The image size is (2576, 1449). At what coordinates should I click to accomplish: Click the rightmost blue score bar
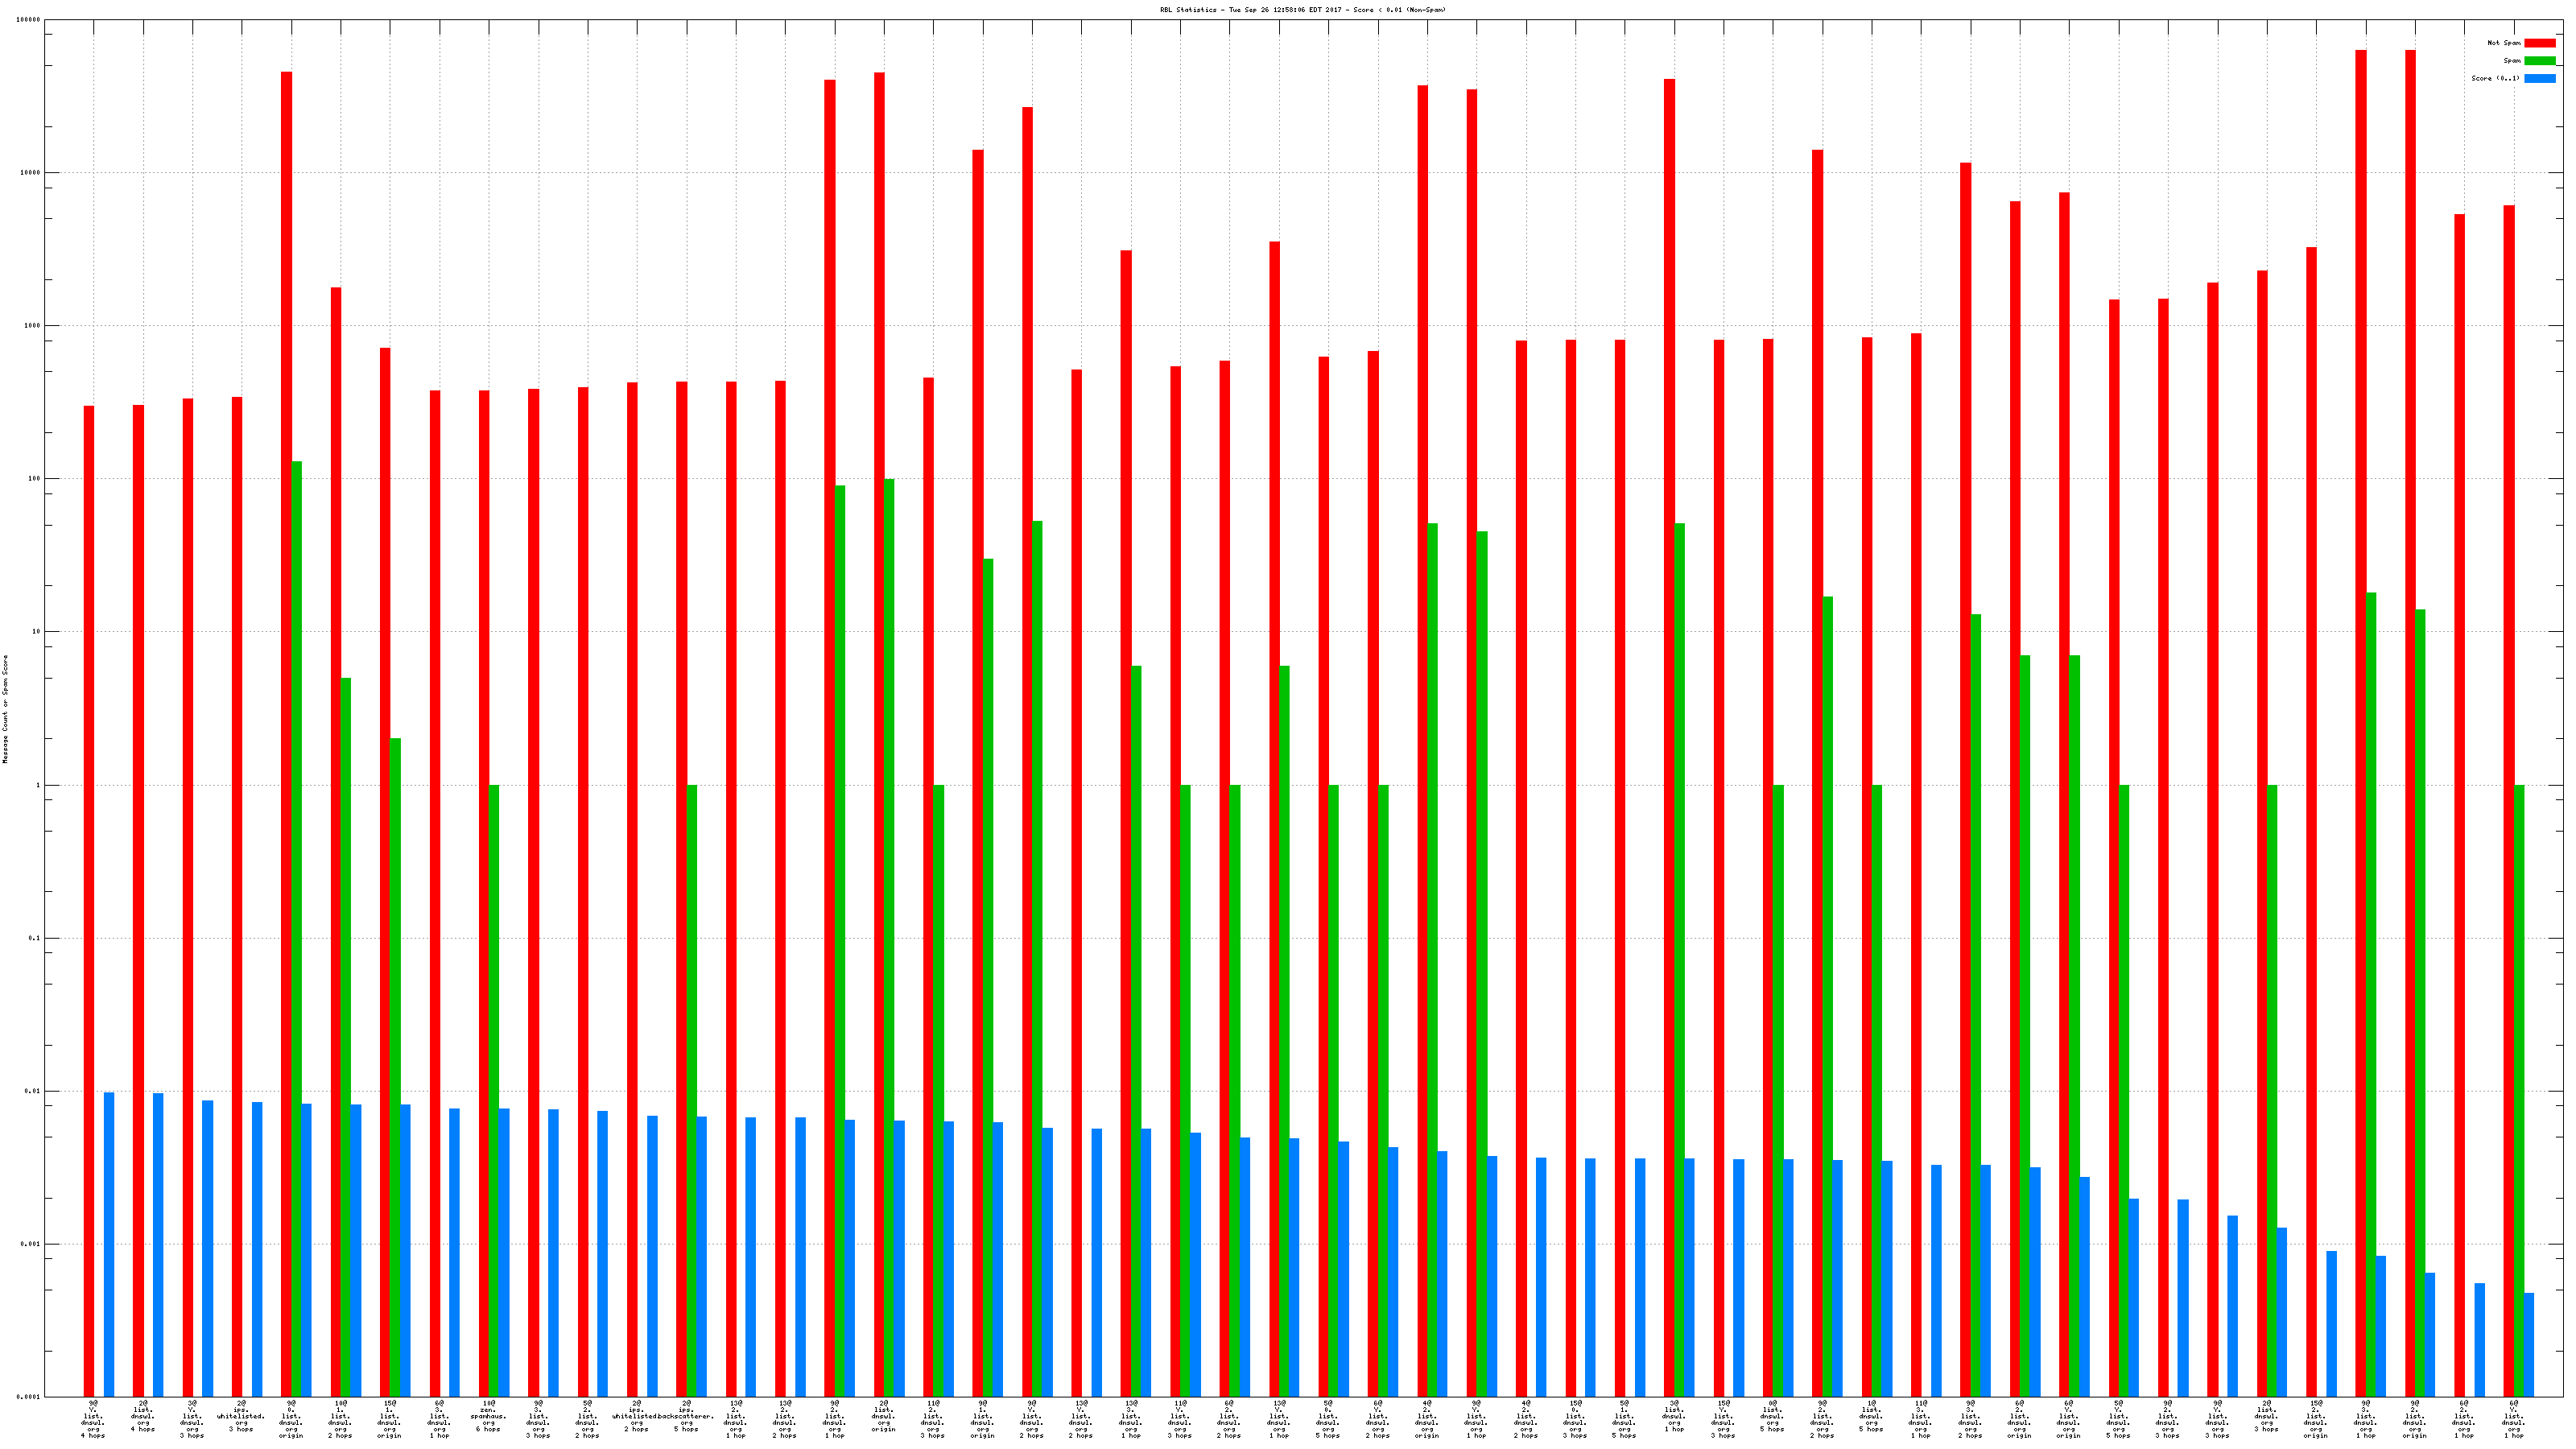pos(2529,1344)
